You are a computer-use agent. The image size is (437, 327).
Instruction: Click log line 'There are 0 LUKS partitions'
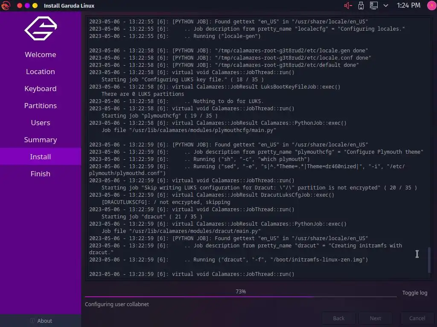click(143, 94)
